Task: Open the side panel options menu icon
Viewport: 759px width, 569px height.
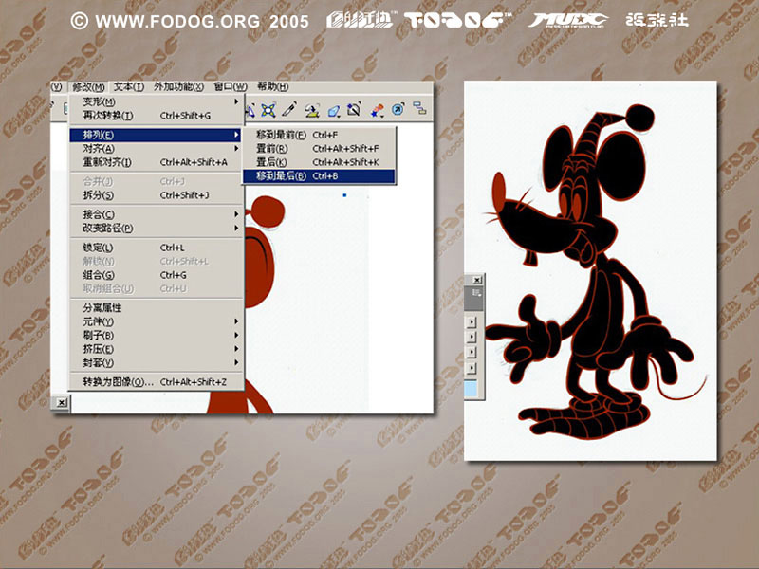Action: pyautogui.click(x=477, y=293)
